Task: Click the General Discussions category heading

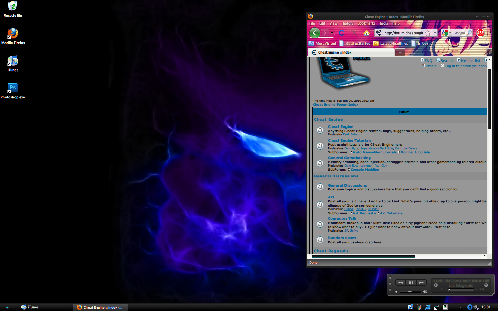Action: (x=336, y=176)
